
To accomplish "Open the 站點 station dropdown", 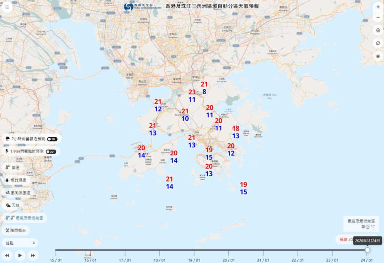I will [x=19, y=242].
